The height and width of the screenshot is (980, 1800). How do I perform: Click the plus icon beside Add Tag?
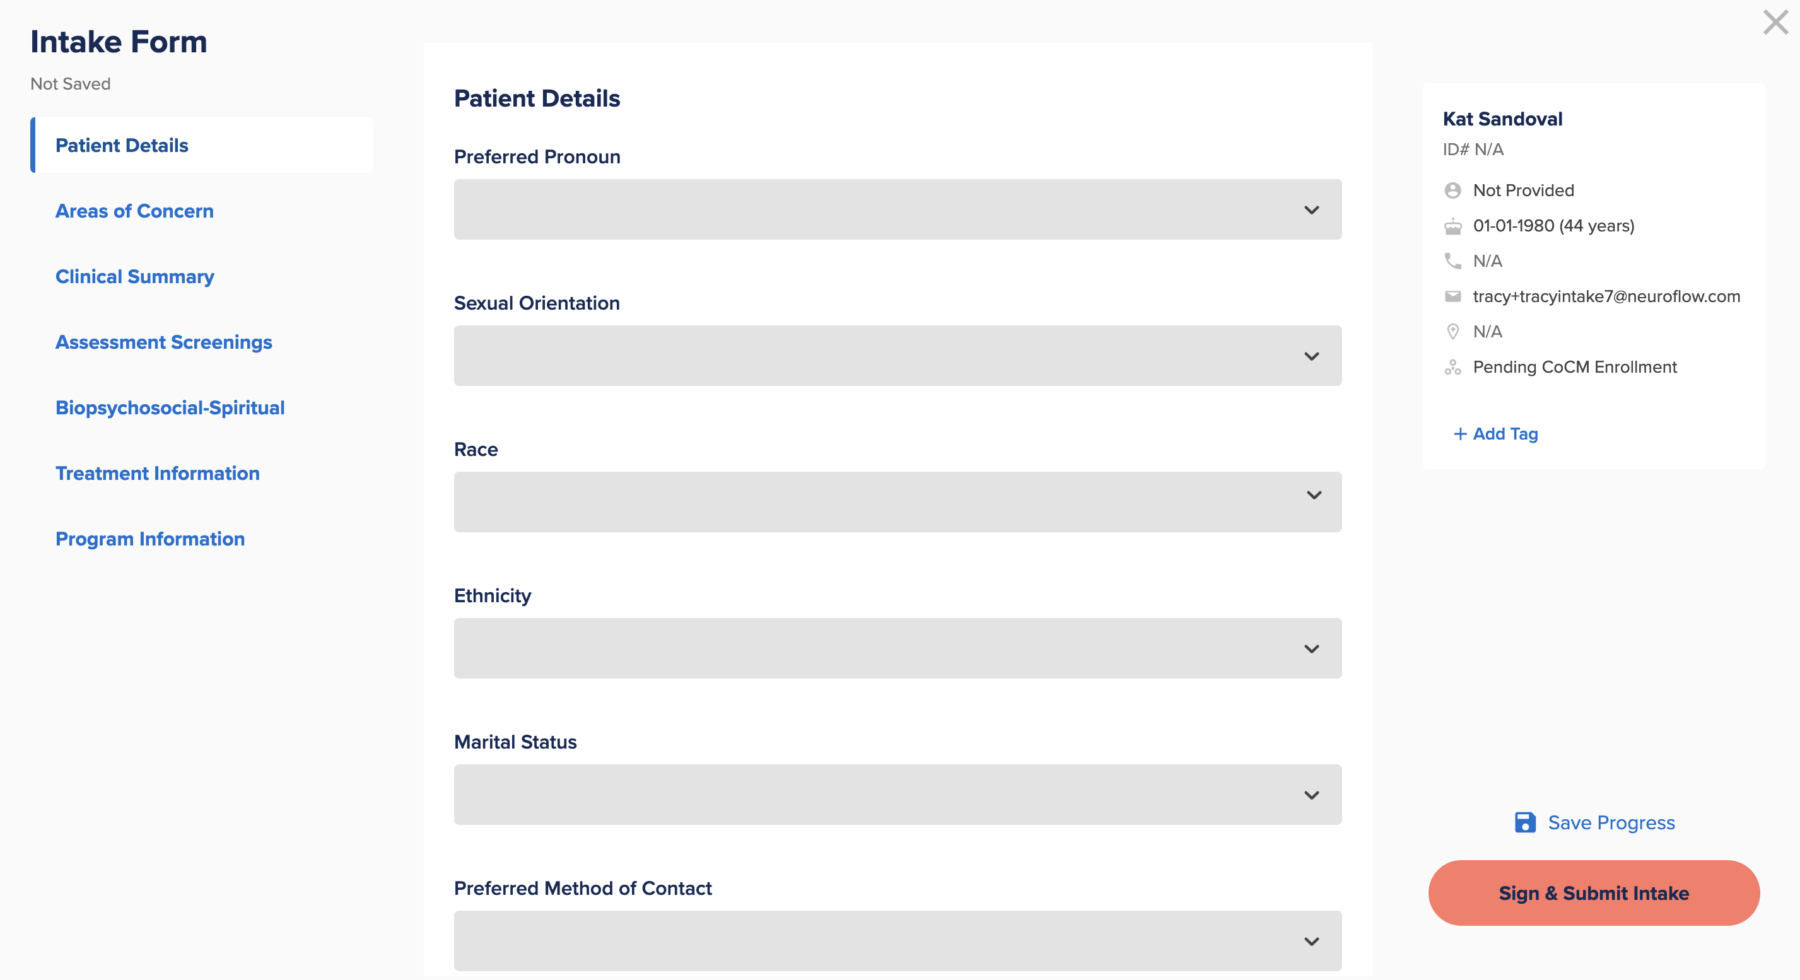pyautogui.click(x=1459, y=434)
